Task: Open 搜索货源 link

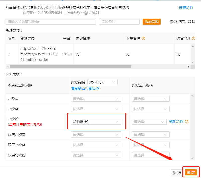Action: coord(186,8)
